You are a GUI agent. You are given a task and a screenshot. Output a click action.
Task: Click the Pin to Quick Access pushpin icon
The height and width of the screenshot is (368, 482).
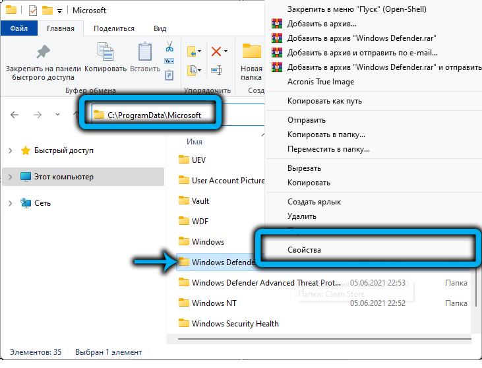(x=43, y=52)
